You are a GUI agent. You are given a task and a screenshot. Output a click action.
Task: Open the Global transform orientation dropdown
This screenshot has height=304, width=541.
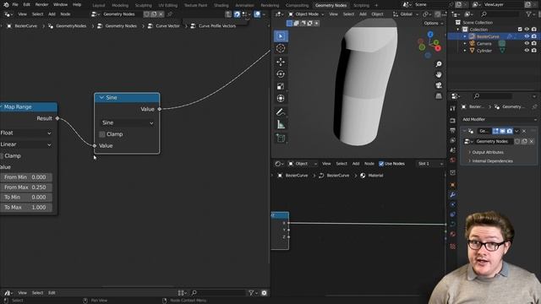tap(406, 14)
